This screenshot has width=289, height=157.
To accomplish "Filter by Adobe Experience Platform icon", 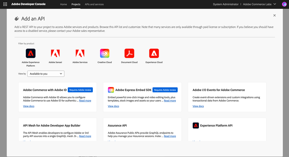I will tap(31, 53).
